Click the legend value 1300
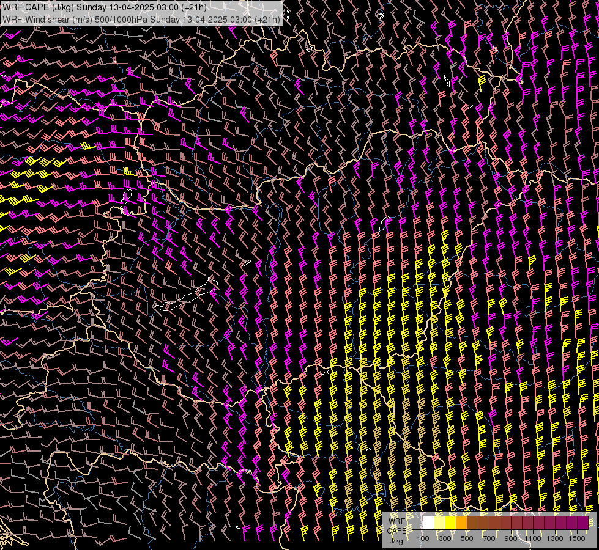599x550 pixels. pyautogui.click(x=555, y=538)
